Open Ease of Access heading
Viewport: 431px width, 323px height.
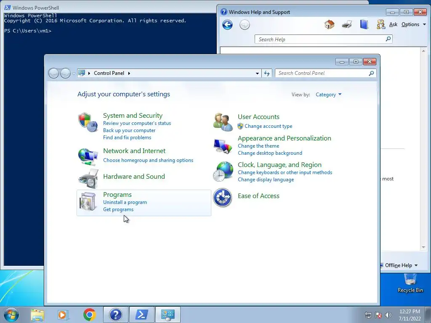258,196
